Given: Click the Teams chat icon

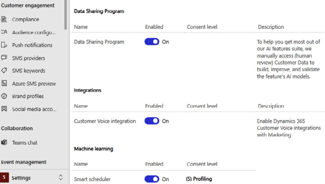Looking at the screenshot, I should pos(4,143).
